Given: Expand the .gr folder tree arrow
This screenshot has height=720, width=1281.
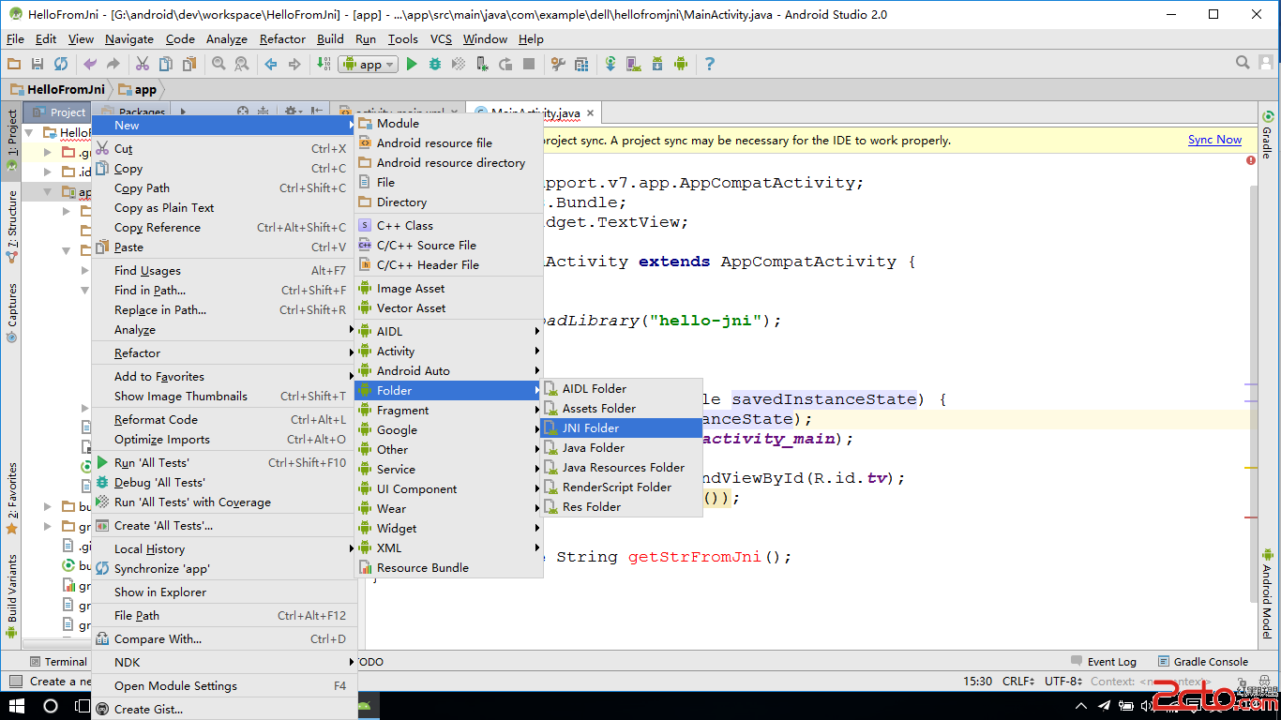Looking at the screenshot, I should 48,152.
